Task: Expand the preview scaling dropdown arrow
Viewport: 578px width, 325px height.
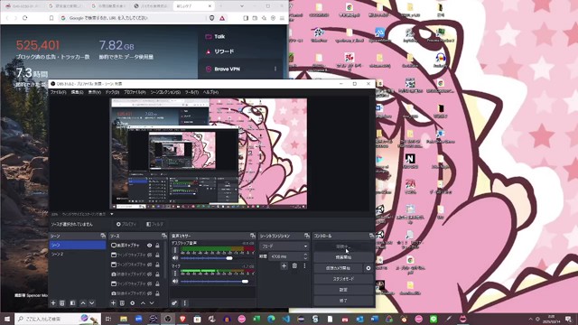Action: pos(112,214)
